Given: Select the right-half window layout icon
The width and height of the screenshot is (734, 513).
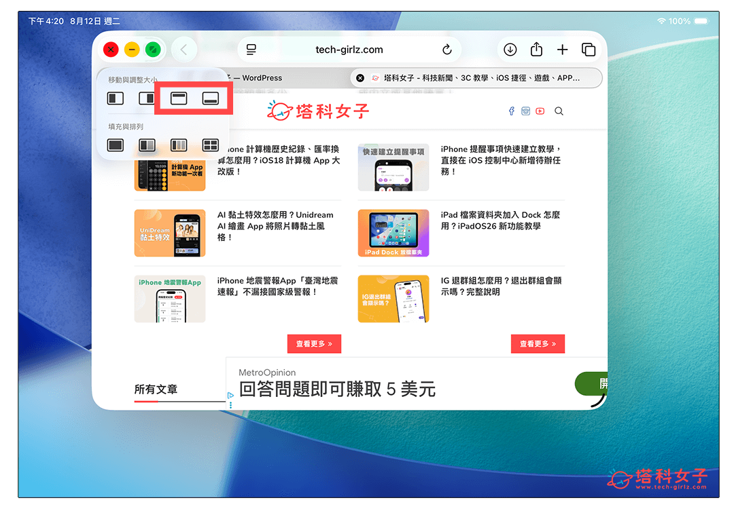Looking at the screenshot, I should [x=147, y=98].
